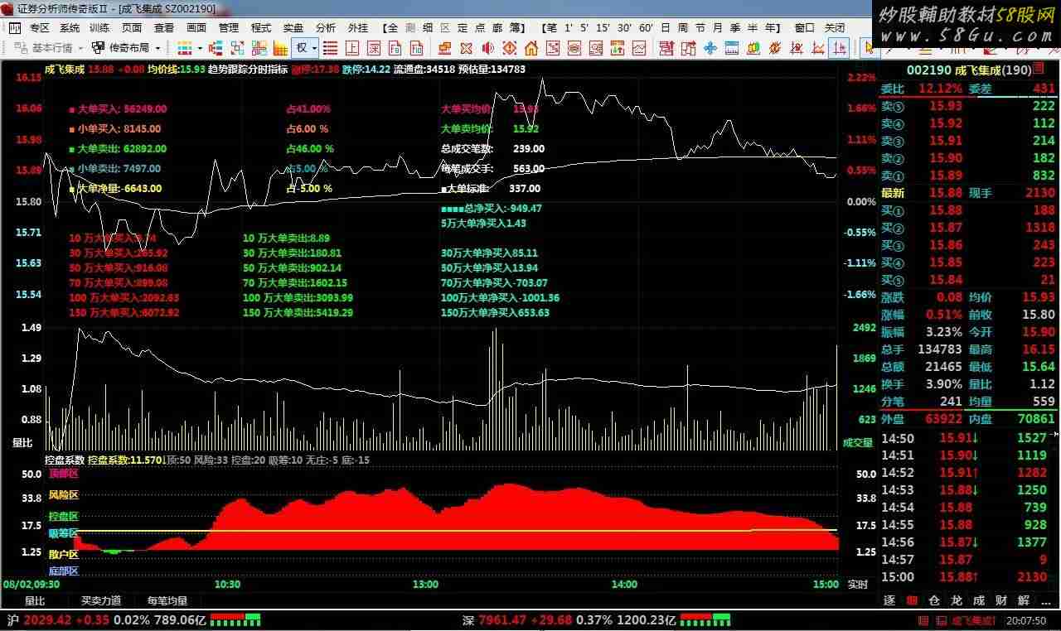Click the 权 (ex-rights adjustment) toolbar button

tap(301, 48)
